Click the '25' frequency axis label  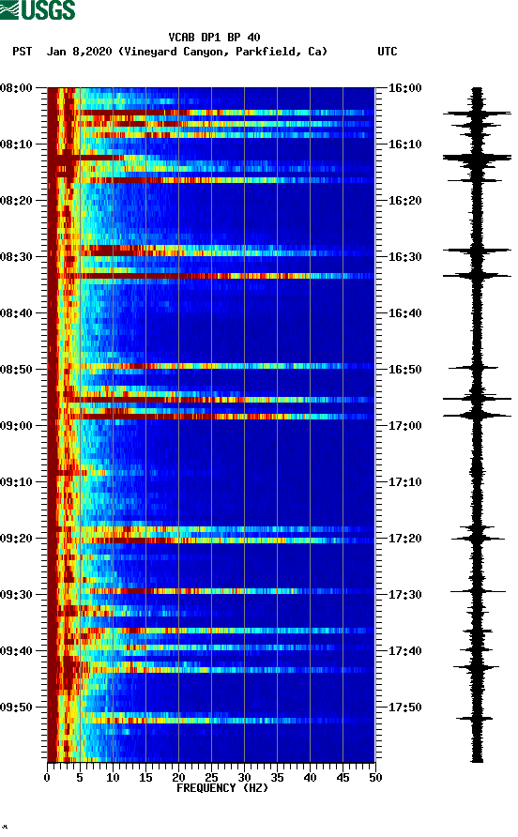pos(211,778)
